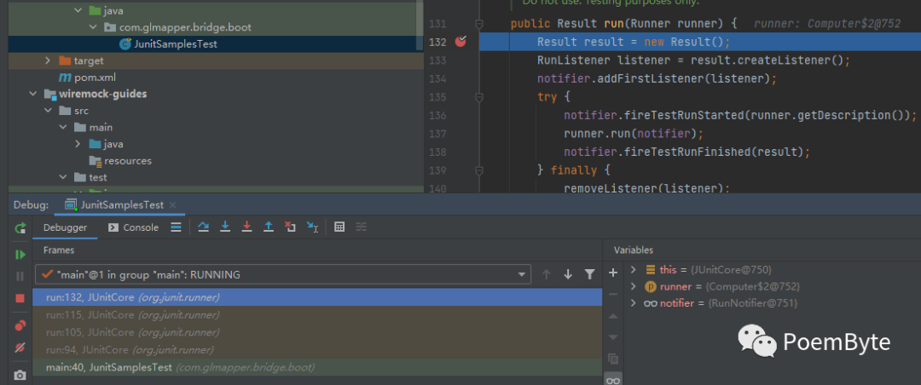Screen dimensions: 921x385
Task: Collapse the test folder in tree
Action: pos(63,177)
